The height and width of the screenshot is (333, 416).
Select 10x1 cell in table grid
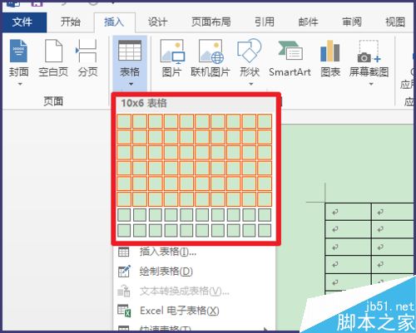click(x=265, y=121)
